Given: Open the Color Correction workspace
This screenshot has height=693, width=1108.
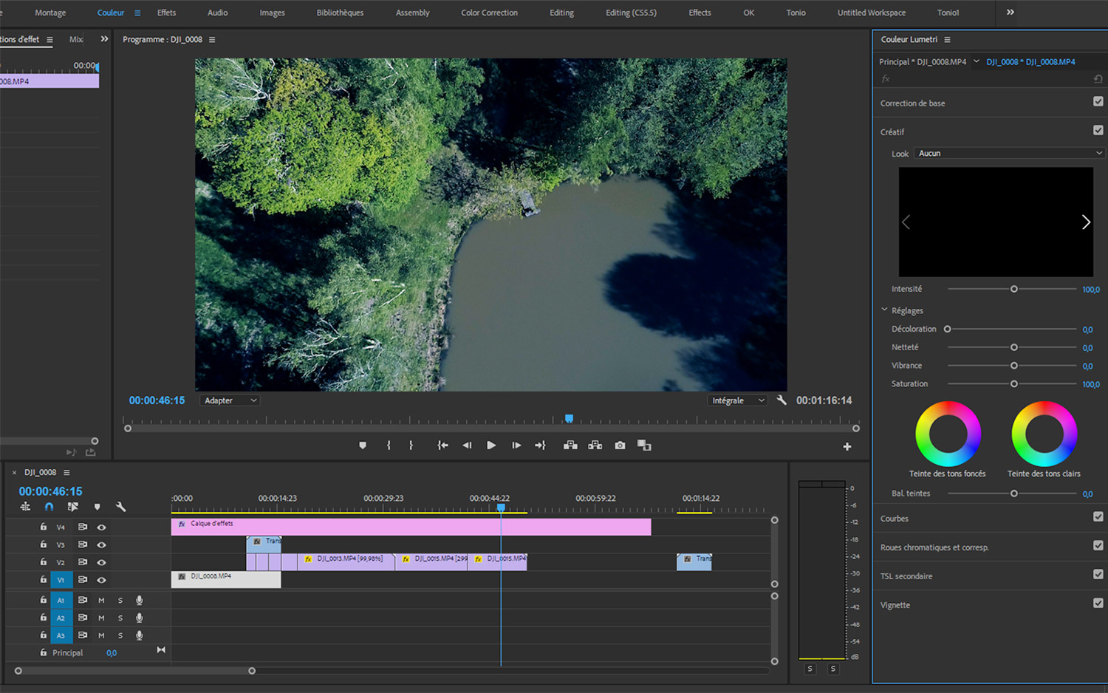Looking at the screenshot, I should pos(489,13).
